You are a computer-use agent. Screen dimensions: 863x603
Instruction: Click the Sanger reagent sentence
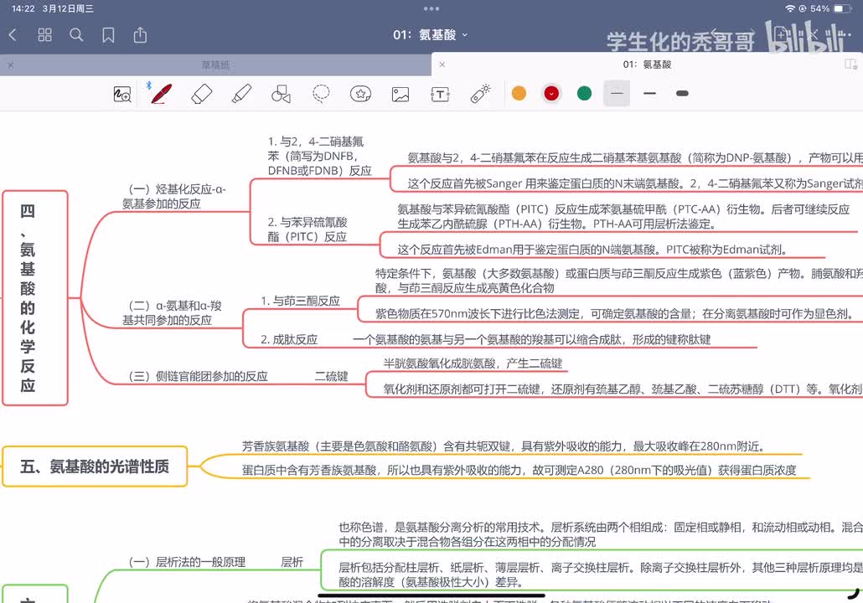[635, 183]
